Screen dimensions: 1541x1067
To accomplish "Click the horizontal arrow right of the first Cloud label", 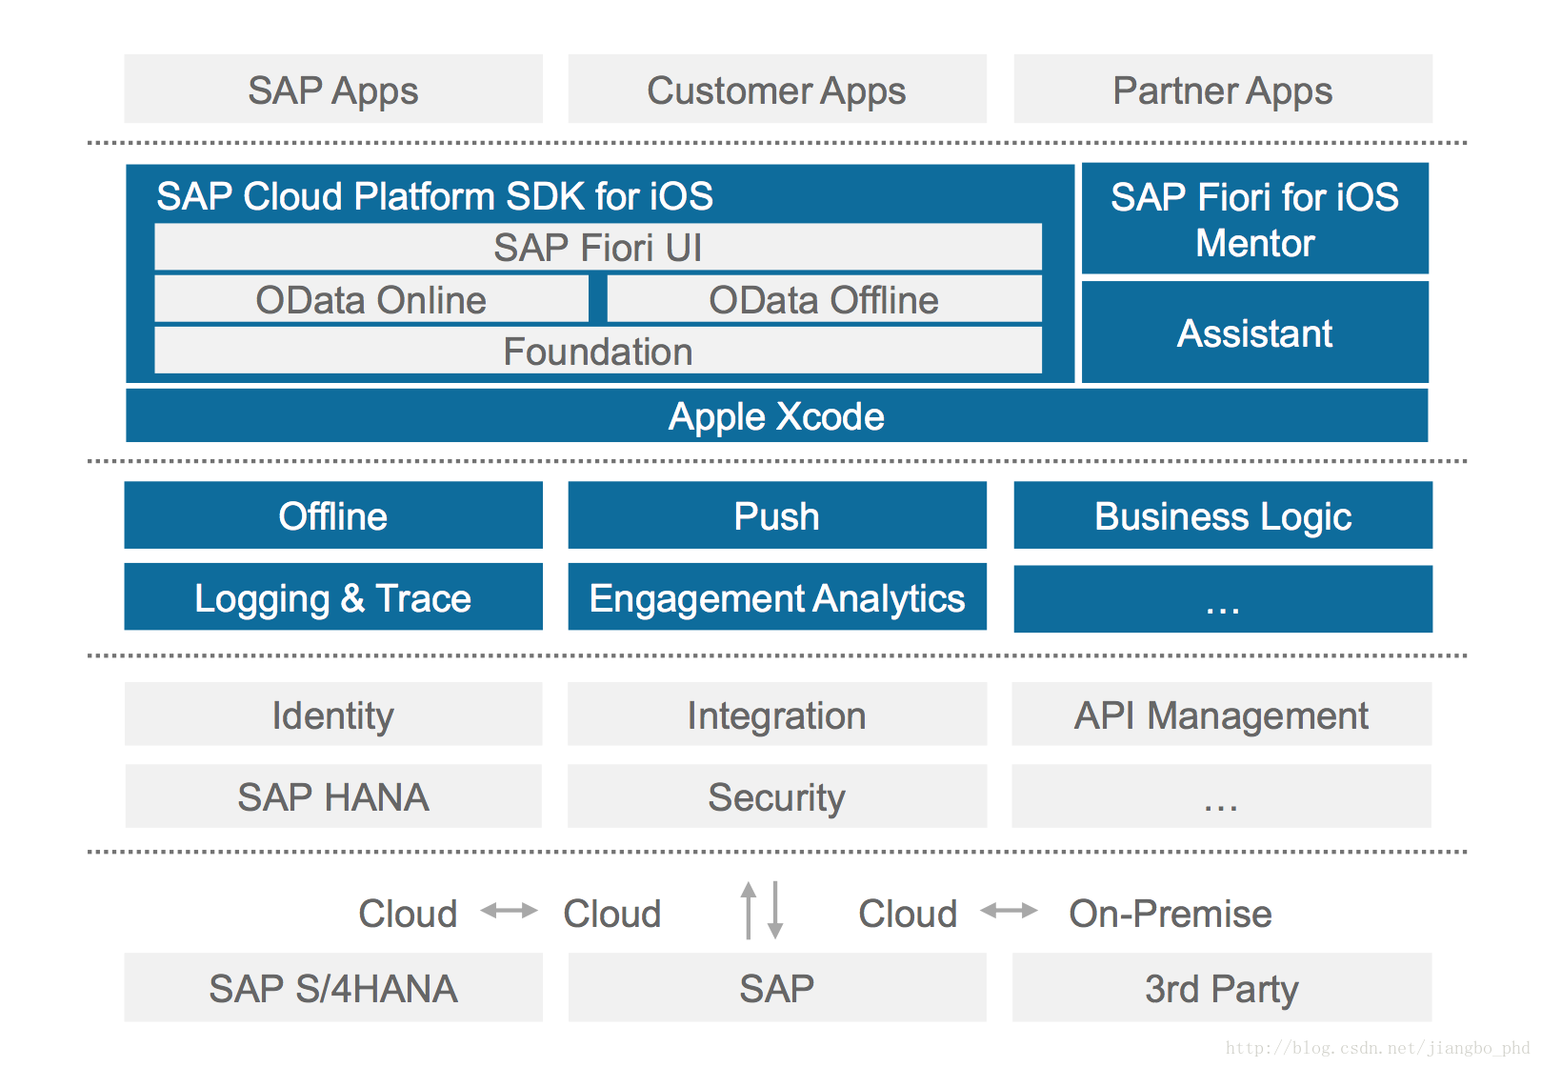I will [510, 911].
